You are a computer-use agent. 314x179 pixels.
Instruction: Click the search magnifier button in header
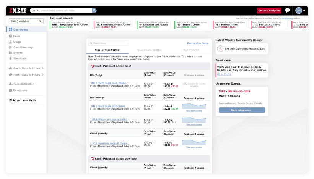pyautogui.click(x=94, y=11)
